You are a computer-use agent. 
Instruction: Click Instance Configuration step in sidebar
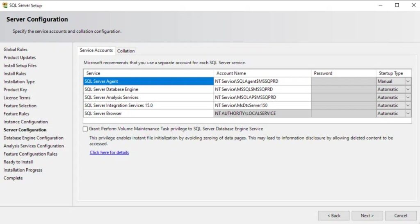25,122
